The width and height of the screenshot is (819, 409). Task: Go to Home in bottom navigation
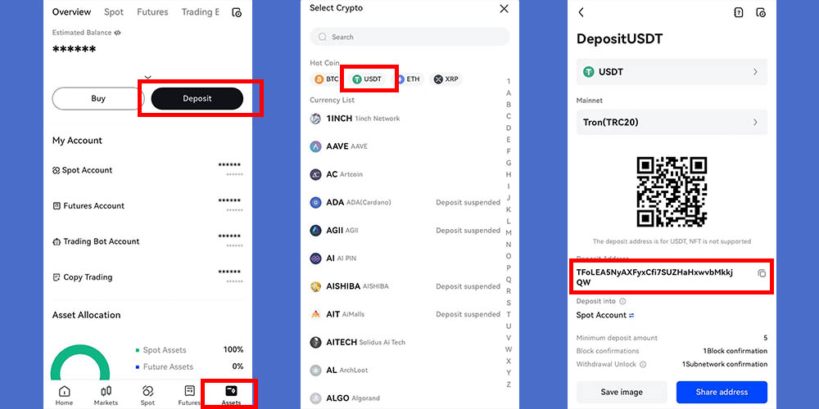64,395
